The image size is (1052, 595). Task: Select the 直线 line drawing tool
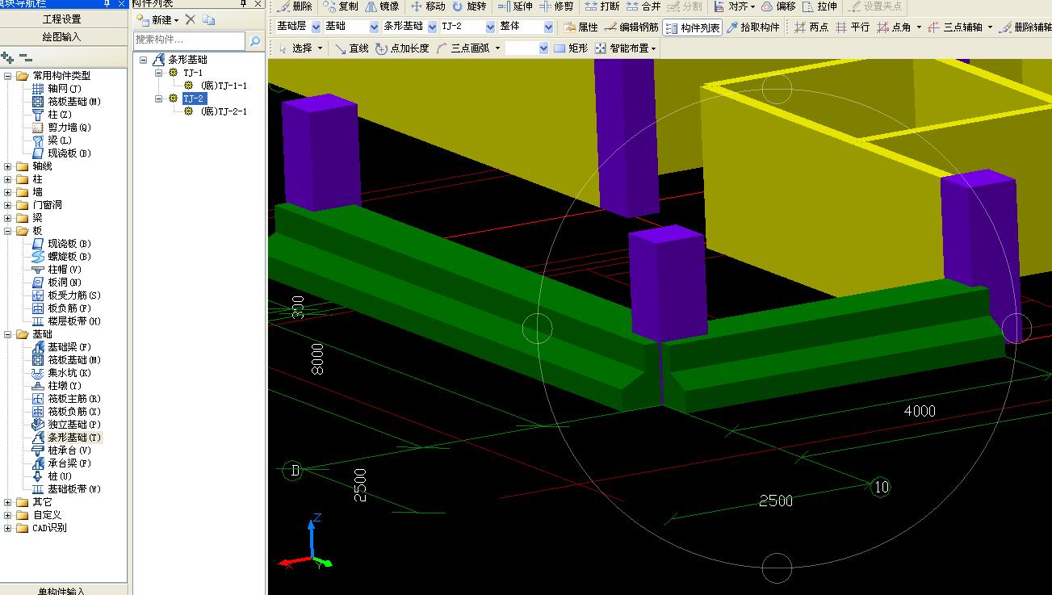point(352,48)
